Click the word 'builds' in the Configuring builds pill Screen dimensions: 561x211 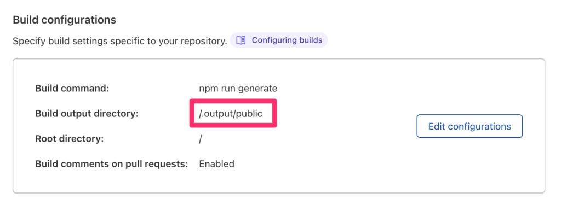(x=311, y=40)
